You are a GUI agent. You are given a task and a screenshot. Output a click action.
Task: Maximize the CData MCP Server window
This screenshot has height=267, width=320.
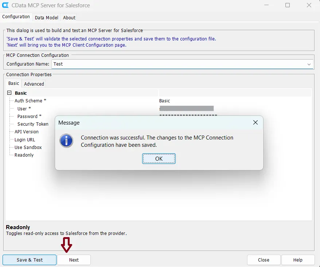pos(288,5)
